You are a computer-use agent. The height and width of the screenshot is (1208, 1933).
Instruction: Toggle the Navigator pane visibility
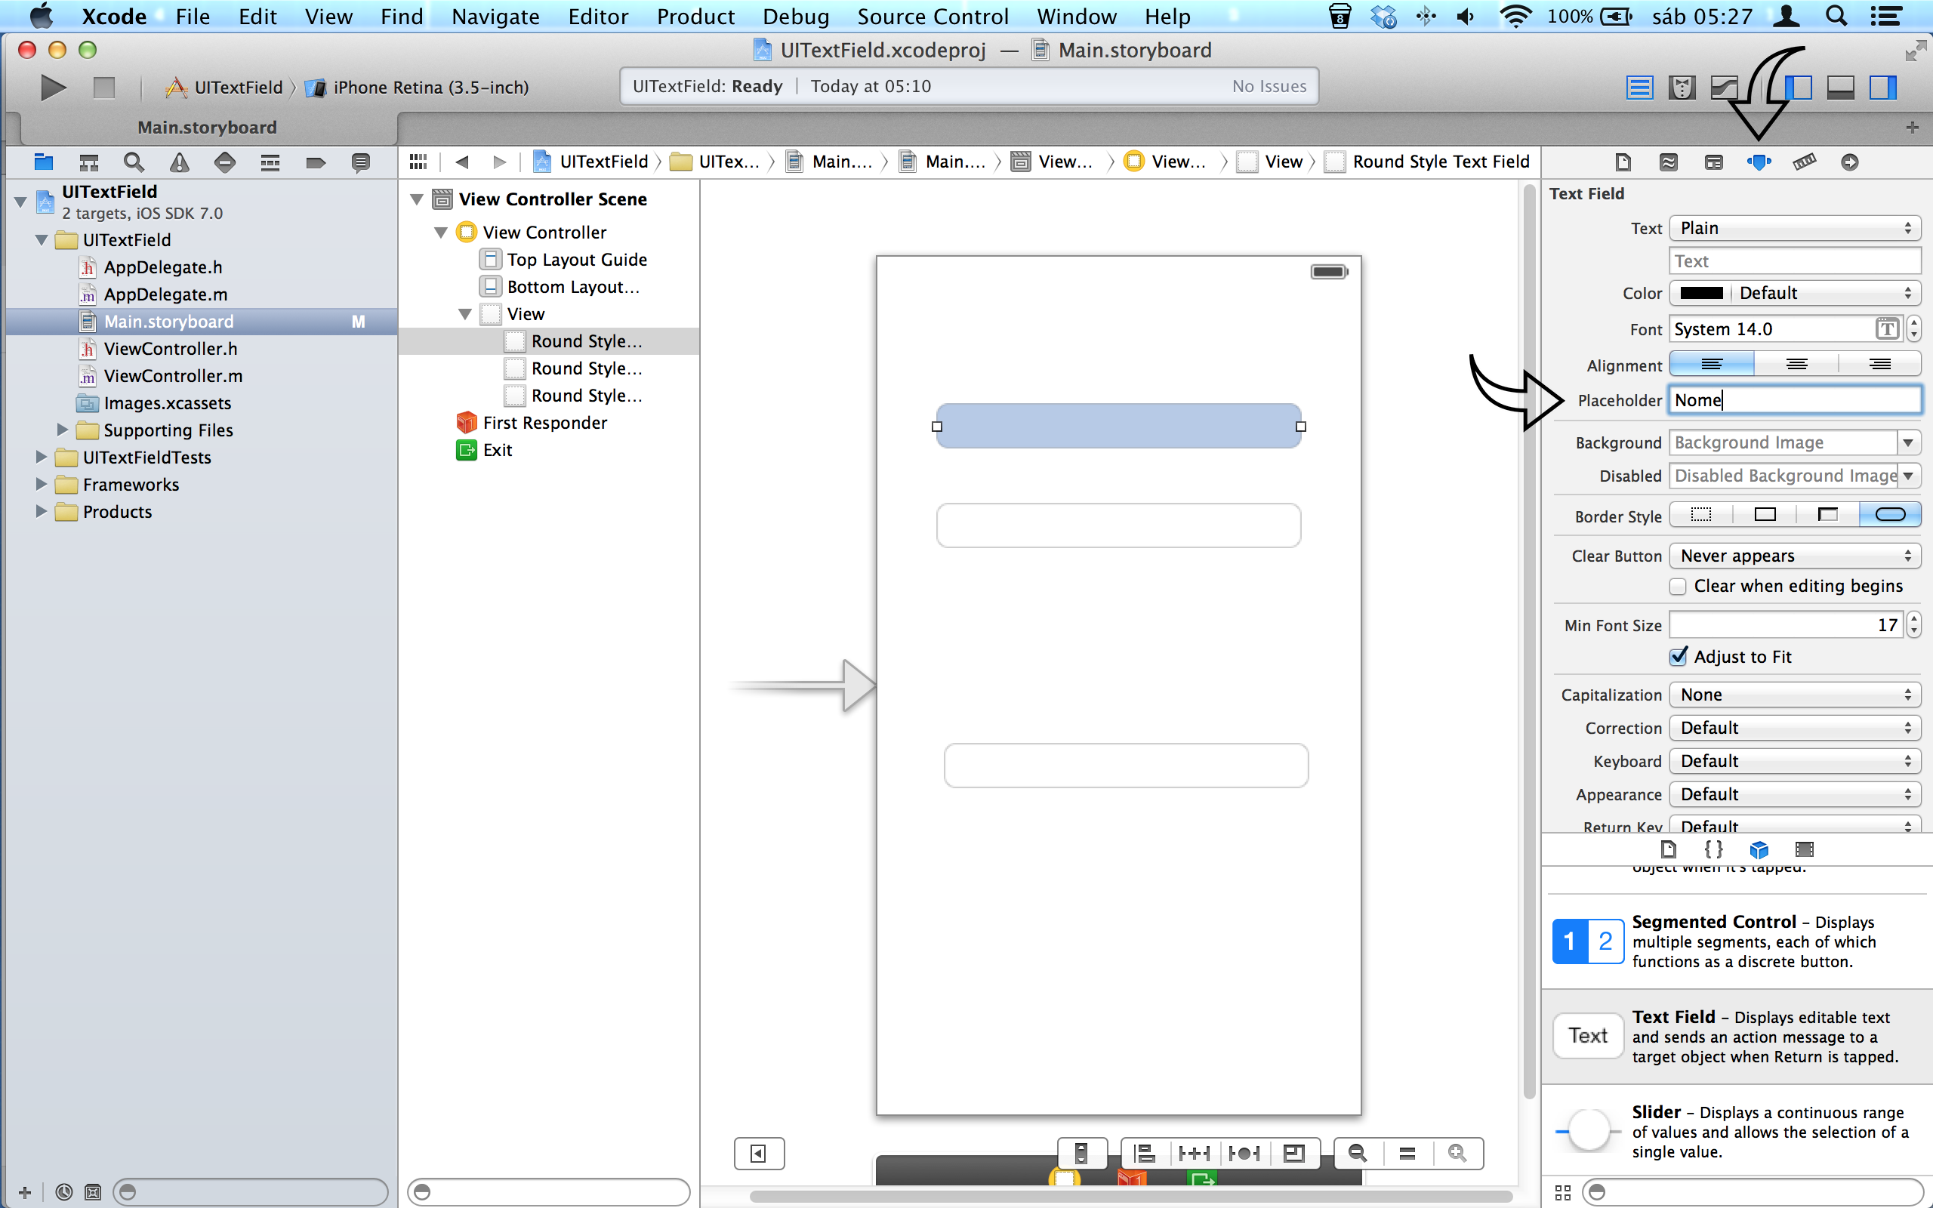1798,87
